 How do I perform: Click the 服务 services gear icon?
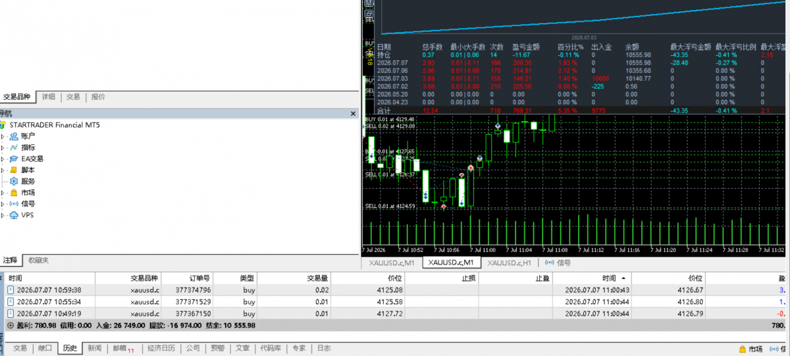coord(14,181)
